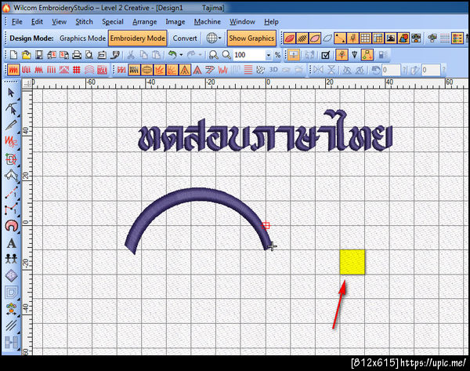Expand the globe icon dropdown arrow

[220, 38]
